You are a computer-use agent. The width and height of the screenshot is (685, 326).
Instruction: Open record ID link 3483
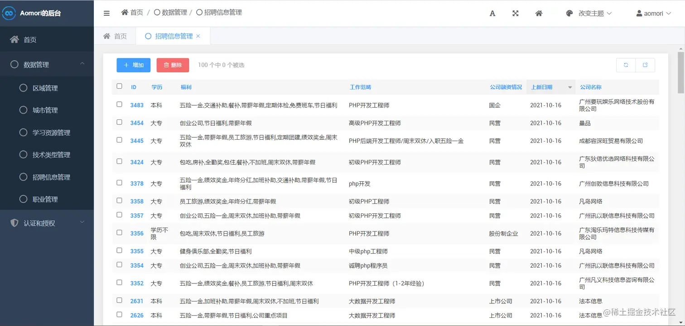point(137,105)
